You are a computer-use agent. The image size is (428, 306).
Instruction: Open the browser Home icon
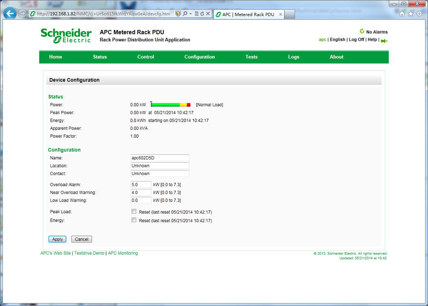coord(402,14)
